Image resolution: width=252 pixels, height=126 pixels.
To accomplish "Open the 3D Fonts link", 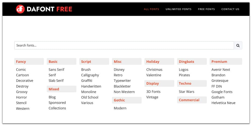I will [153, 92].
